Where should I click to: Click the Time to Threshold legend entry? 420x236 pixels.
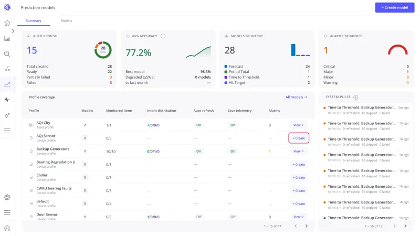[241, 77]
